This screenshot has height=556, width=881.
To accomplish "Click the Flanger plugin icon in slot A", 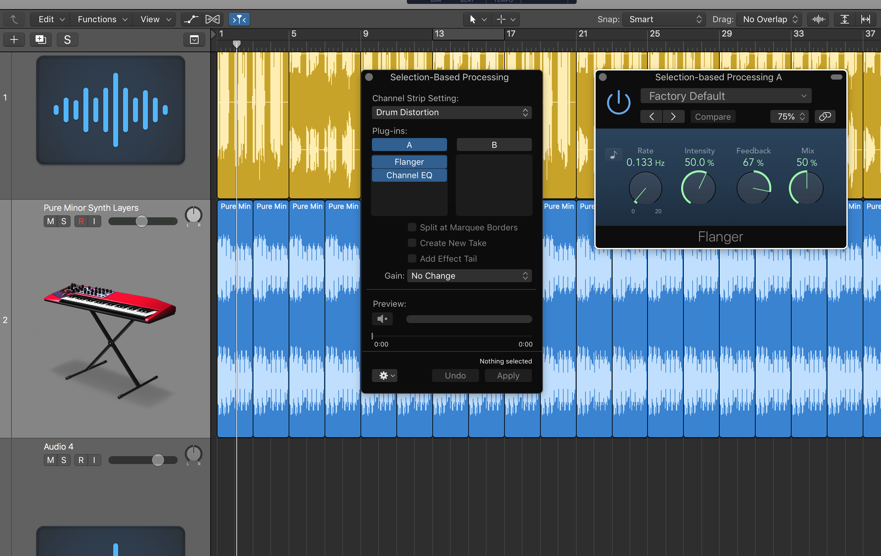I will point(409,162).
